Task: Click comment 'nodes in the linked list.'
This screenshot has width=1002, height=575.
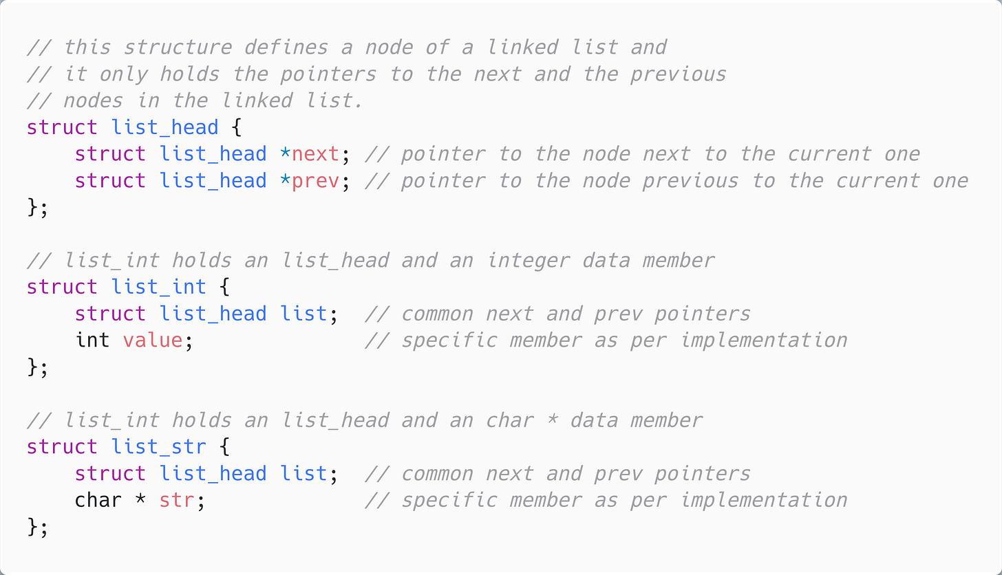Action: [194, 101]
